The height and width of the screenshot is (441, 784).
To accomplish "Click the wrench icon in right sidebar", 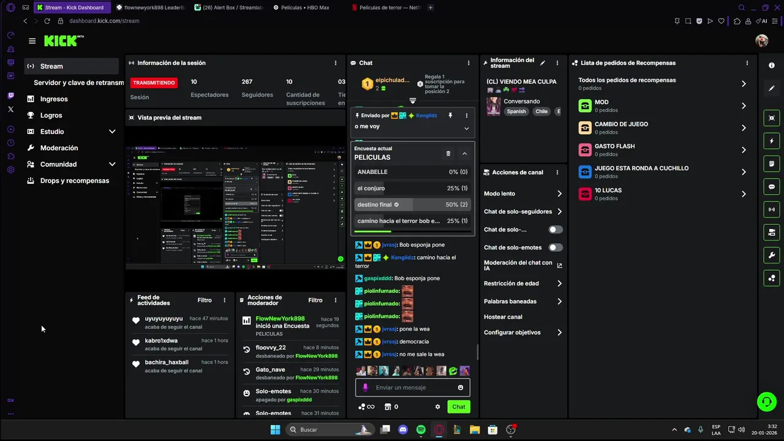I will pos(772,255).
